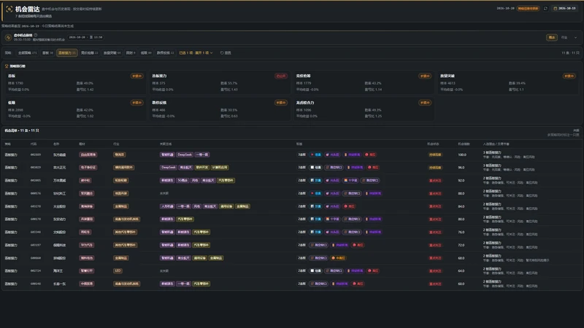Open the 放量突破 strategy card
Image resolution: width=584 pixels, height=328 pixels.
tap(508, 82)
